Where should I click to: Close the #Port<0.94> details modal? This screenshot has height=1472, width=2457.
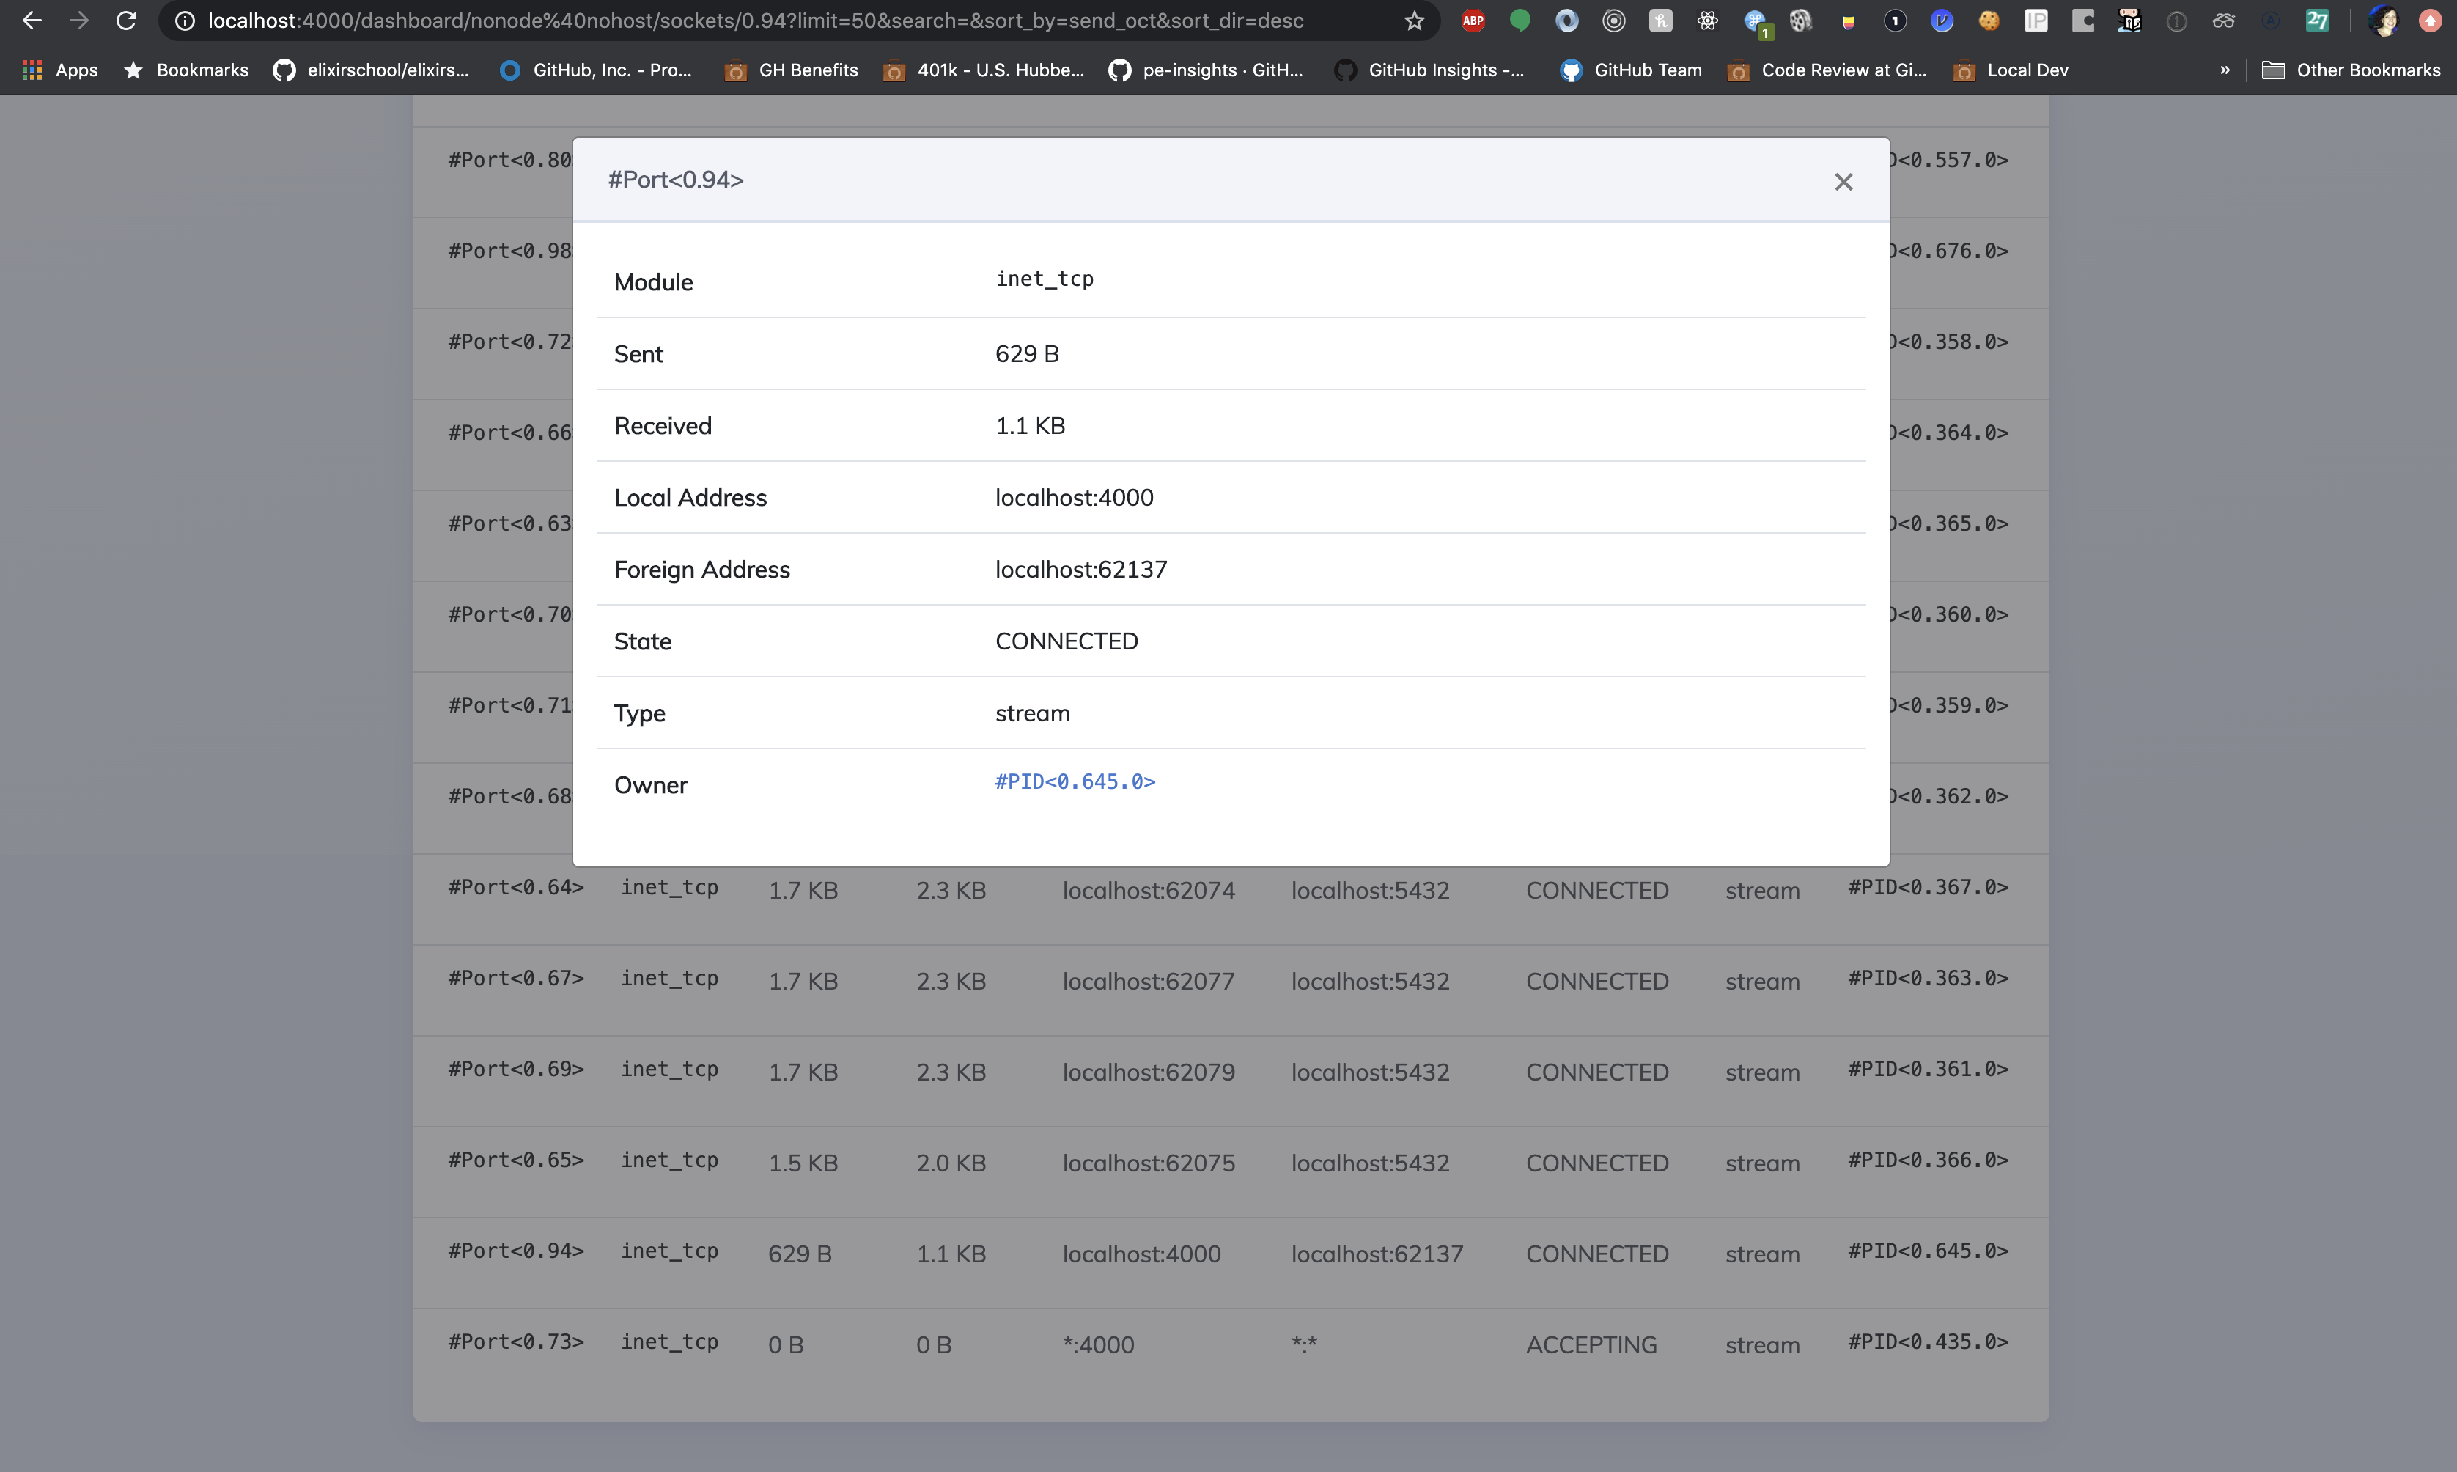click(1842, 182)
